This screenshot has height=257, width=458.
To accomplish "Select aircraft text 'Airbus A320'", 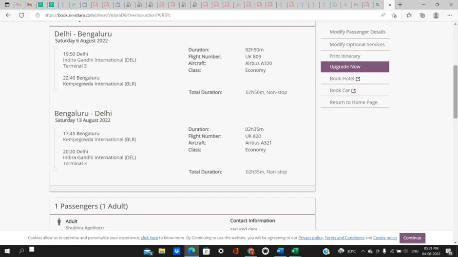I will 258,63.
